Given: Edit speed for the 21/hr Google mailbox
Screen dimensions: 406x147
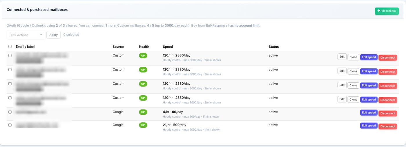Looking at the screenshot, I should pos(369,126).
